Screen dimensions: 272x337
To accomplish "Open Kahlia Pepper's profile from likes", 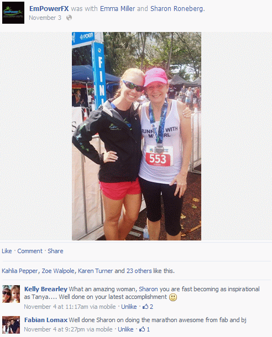I will [x=20, y=271].
